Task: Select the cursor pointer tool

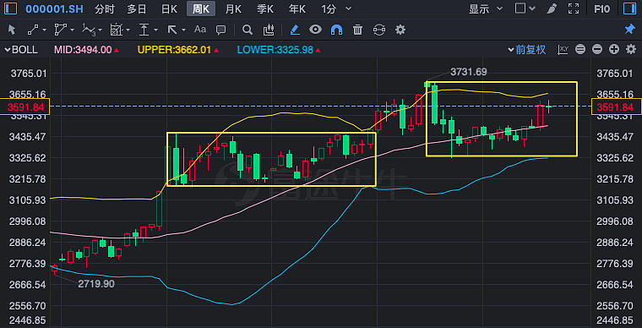Action: 12,30
